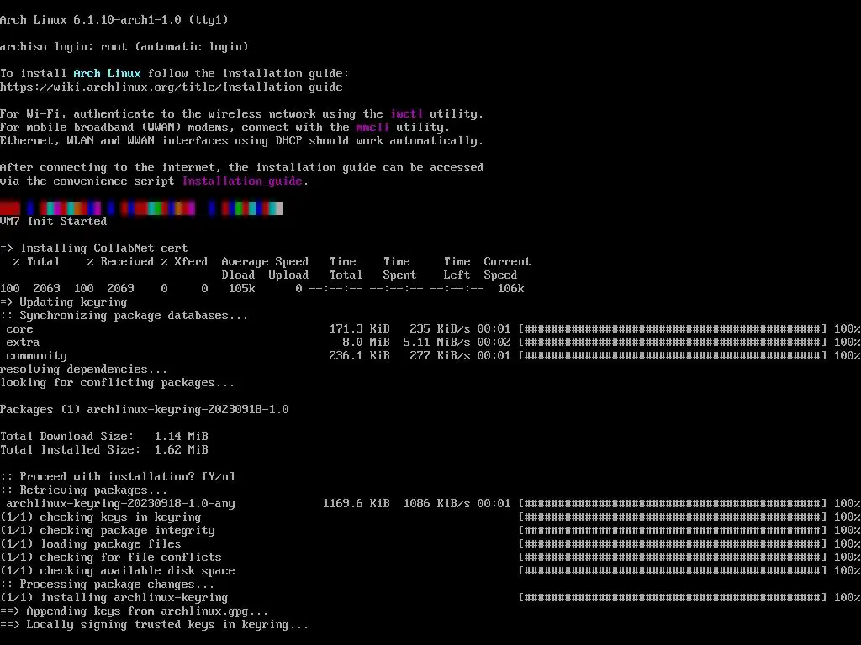This screenshot has height=645, width=861.
Task: Click the 'Average Speed' column header
Action: 265,262
